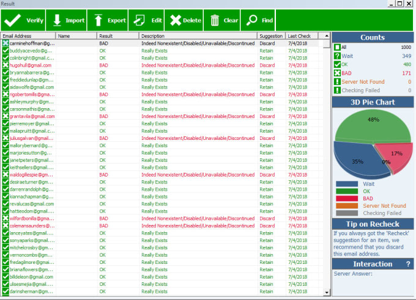Select the billdeleon@gmail.com email
Image resolution: width=416 pixels, height=300 pixels.
[31, 277]
